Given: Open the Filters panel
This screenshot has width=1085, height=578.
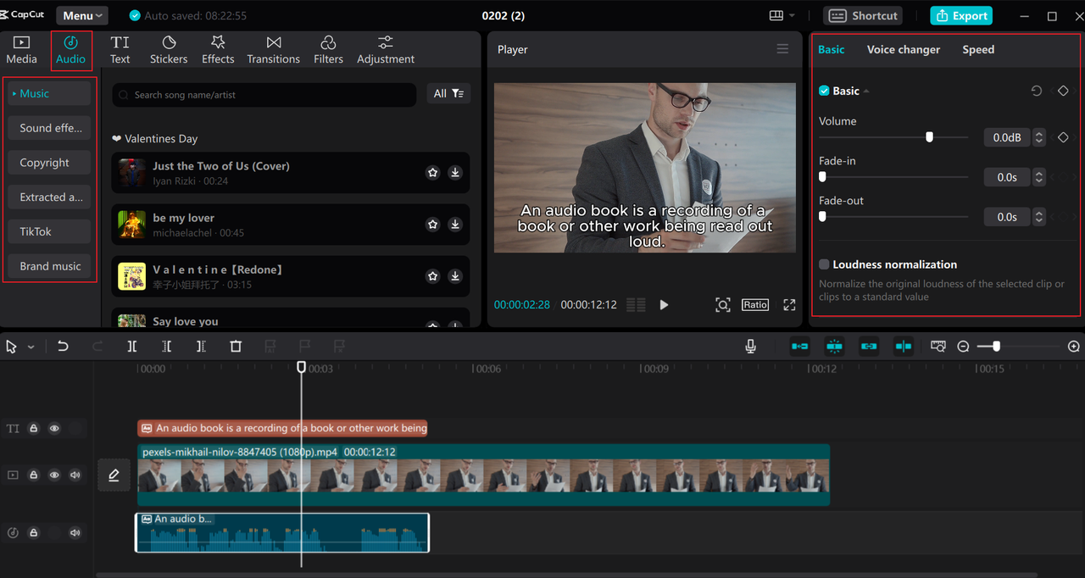Looking at the screenshot, I should coord(328,50).
